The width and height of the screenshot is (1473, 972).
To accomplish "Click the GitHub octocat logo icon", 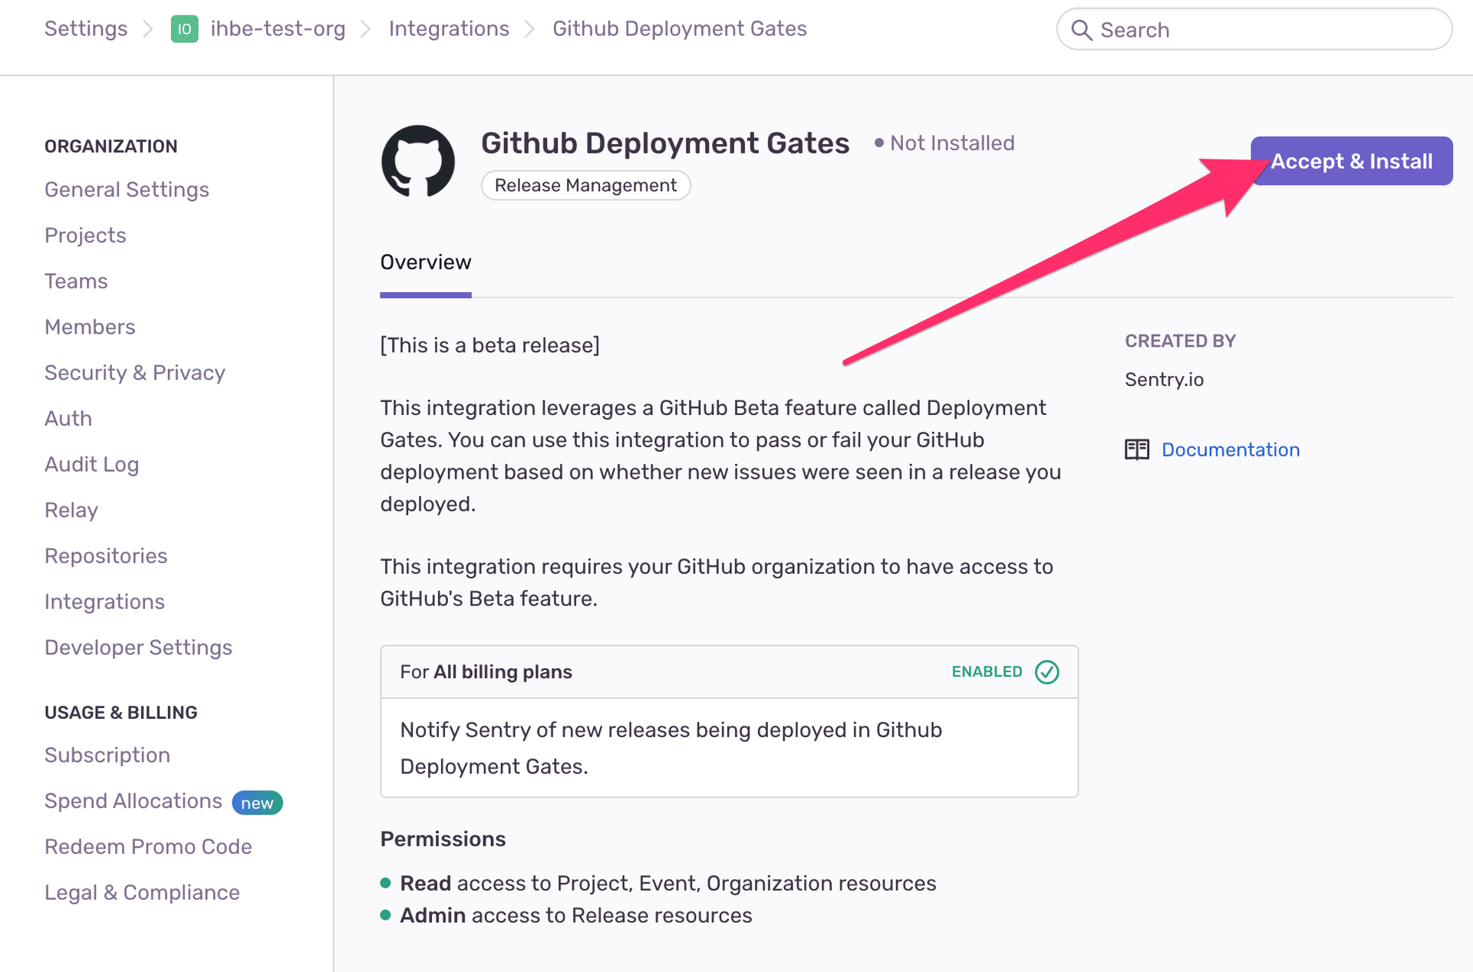I will [418, 161].
